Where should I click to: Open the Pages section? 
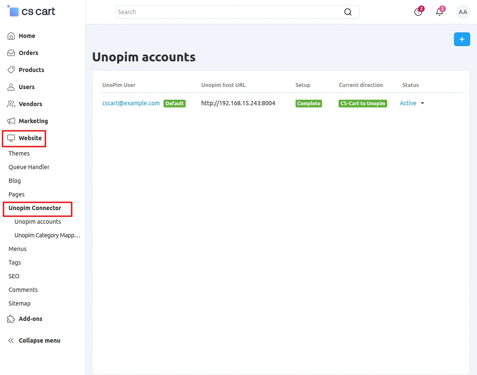tap(17, 194)
